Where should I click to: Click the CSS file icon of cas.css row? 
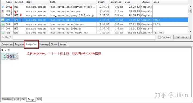[x=3, y=11]
